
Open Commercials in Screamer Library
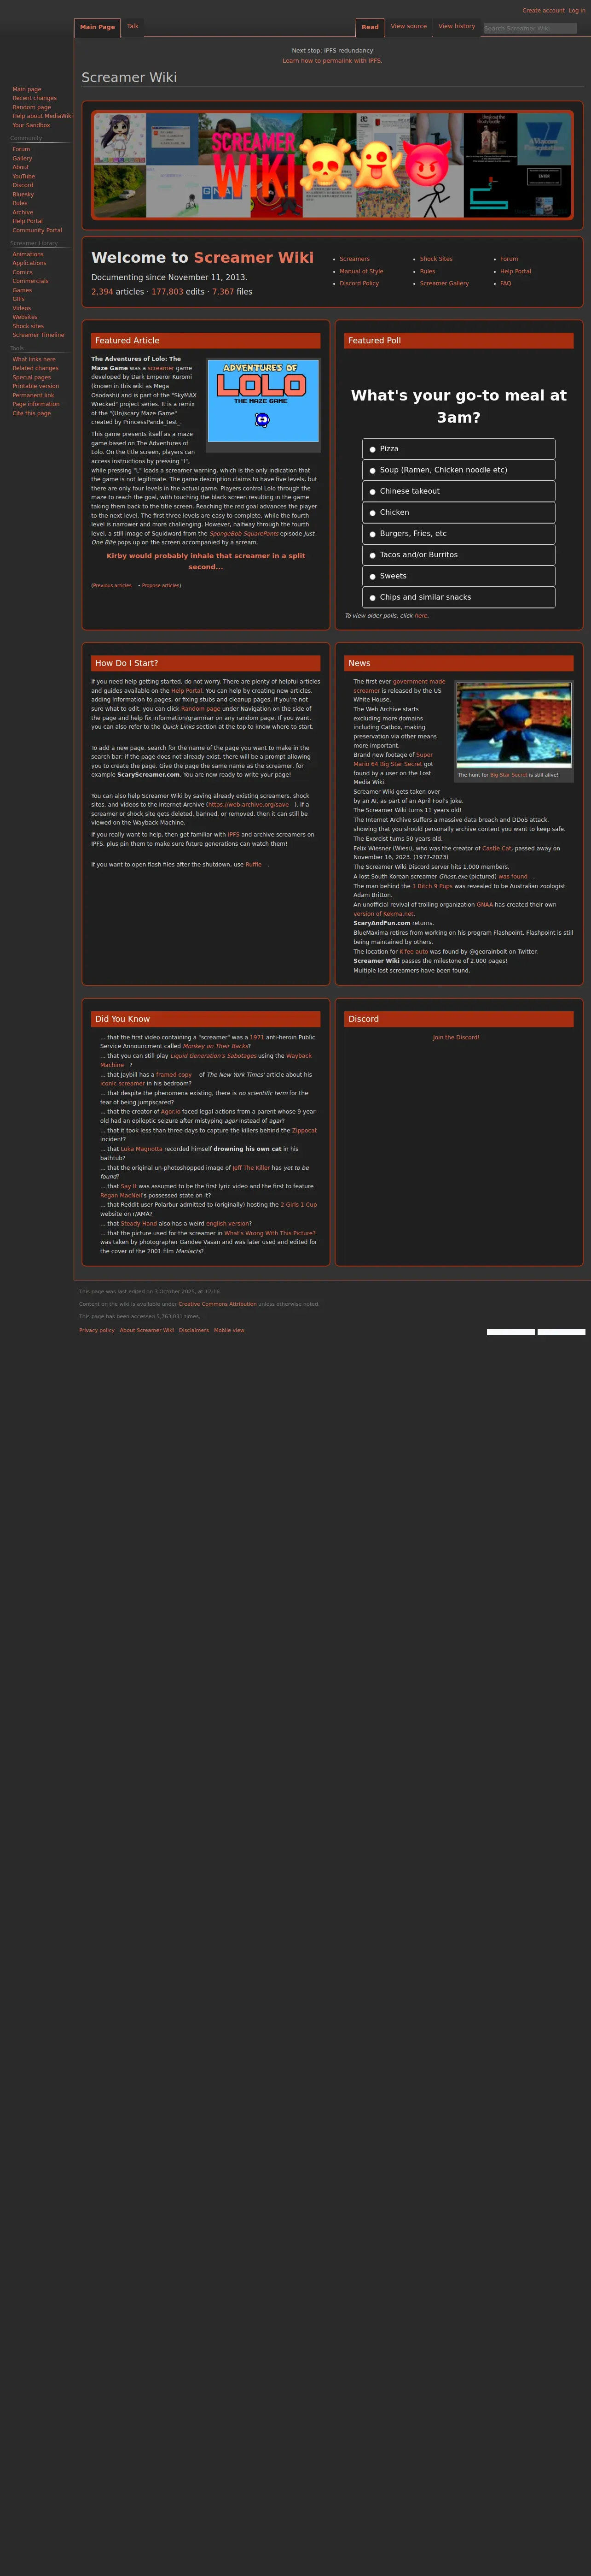pos(30,281)
